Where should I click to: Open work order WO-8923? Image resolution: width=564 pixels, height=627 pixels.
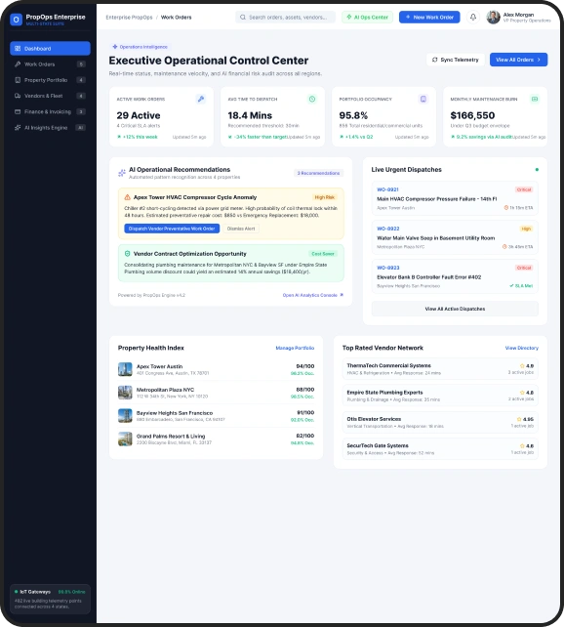pos(455,276)
